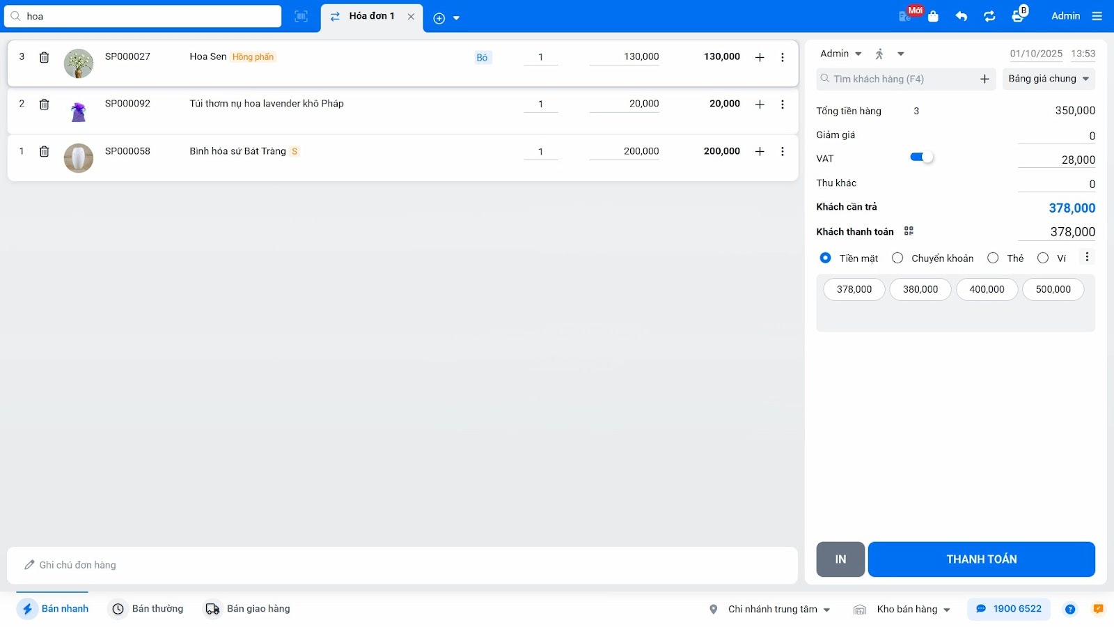Increase Bình hoa sứ Bát Tràng quantity
Image resolution: width=1114 pixels, height=627 pixels.
[x=760, y=151]
